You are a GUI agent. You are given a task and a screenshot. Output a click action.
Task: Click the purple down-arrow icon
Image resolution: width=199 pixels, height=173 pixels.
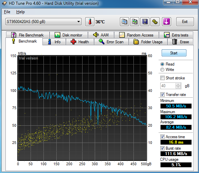166,22
